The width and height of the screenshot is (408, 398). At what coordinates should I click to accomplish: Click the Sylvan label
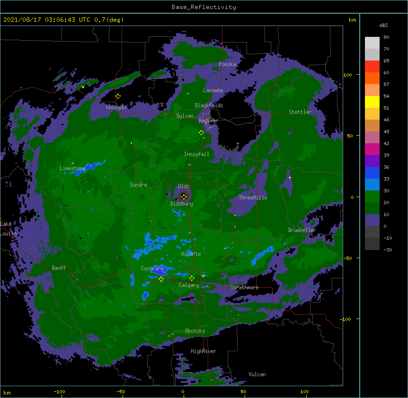coord(185,116)
